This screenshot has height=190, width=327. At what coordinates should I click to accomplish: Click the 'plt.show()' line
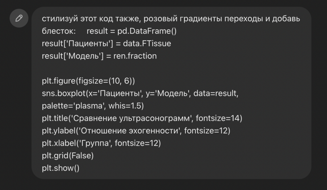pos(60,168)
